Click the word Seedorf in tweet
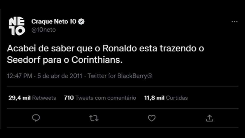Screen dimensions: 245x138 (23, 60)
